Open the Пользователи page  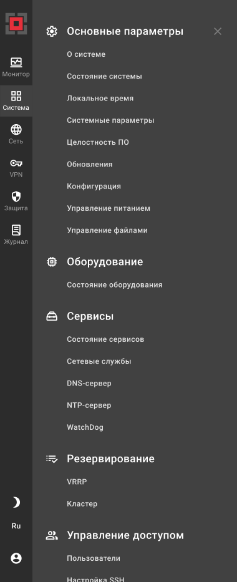pyautogui.click(x=94, y=558)
